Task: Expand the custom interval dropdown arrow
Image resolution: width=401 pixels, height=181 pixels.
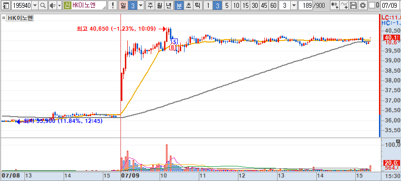Action: click(x=294, y=5)
